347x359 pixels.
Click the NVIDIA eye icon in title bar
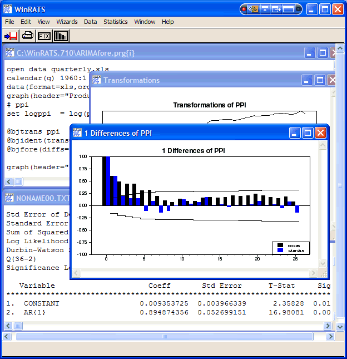pos(254,9)
